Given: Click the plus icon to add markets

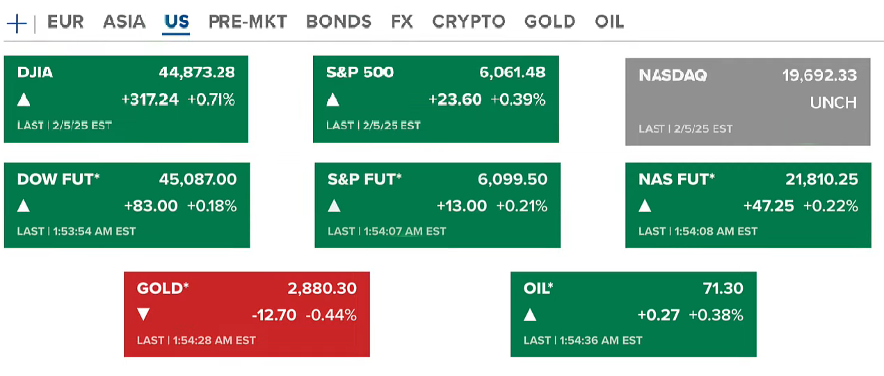Looking at the screenshot, I should [16, 23].
